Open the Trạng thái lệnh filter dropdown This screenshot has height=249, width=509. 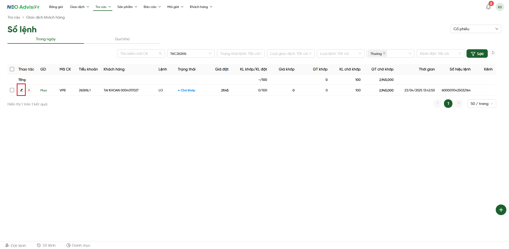click(x=241, y=54)
